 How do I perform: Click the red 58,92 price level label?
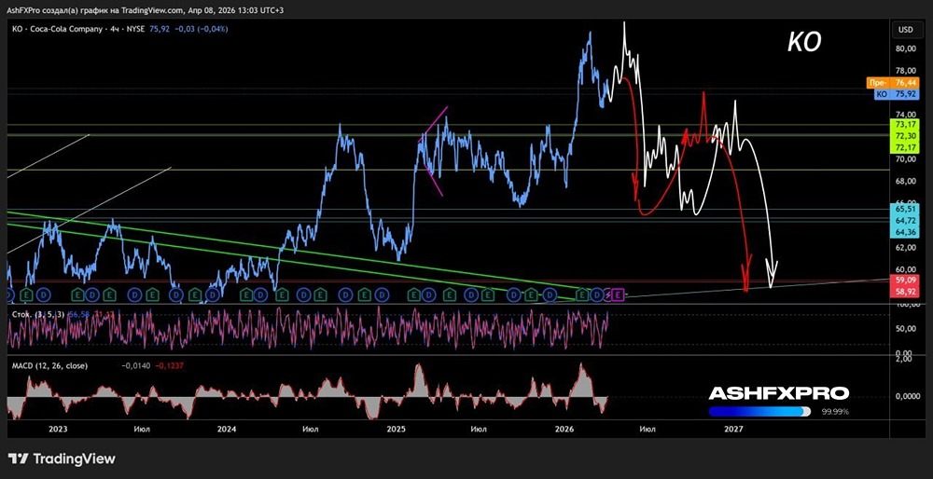coord(905,290)
